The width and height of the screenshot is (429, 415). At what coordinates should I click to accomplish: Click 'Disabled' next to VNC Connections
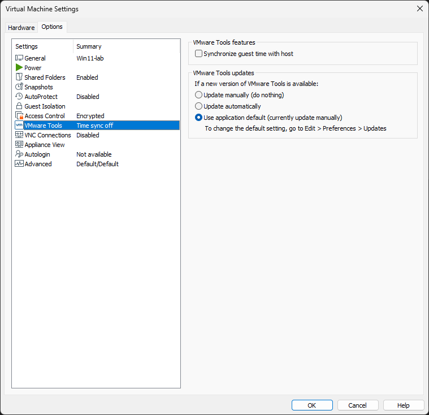[88, 135]
